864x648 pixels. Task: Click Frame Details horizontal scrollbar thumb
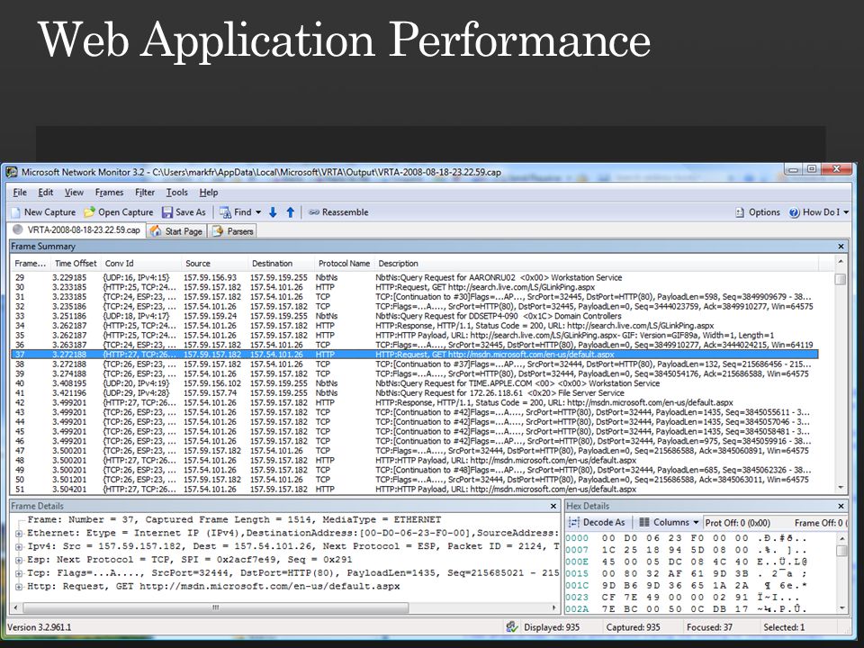pos(216,607)
